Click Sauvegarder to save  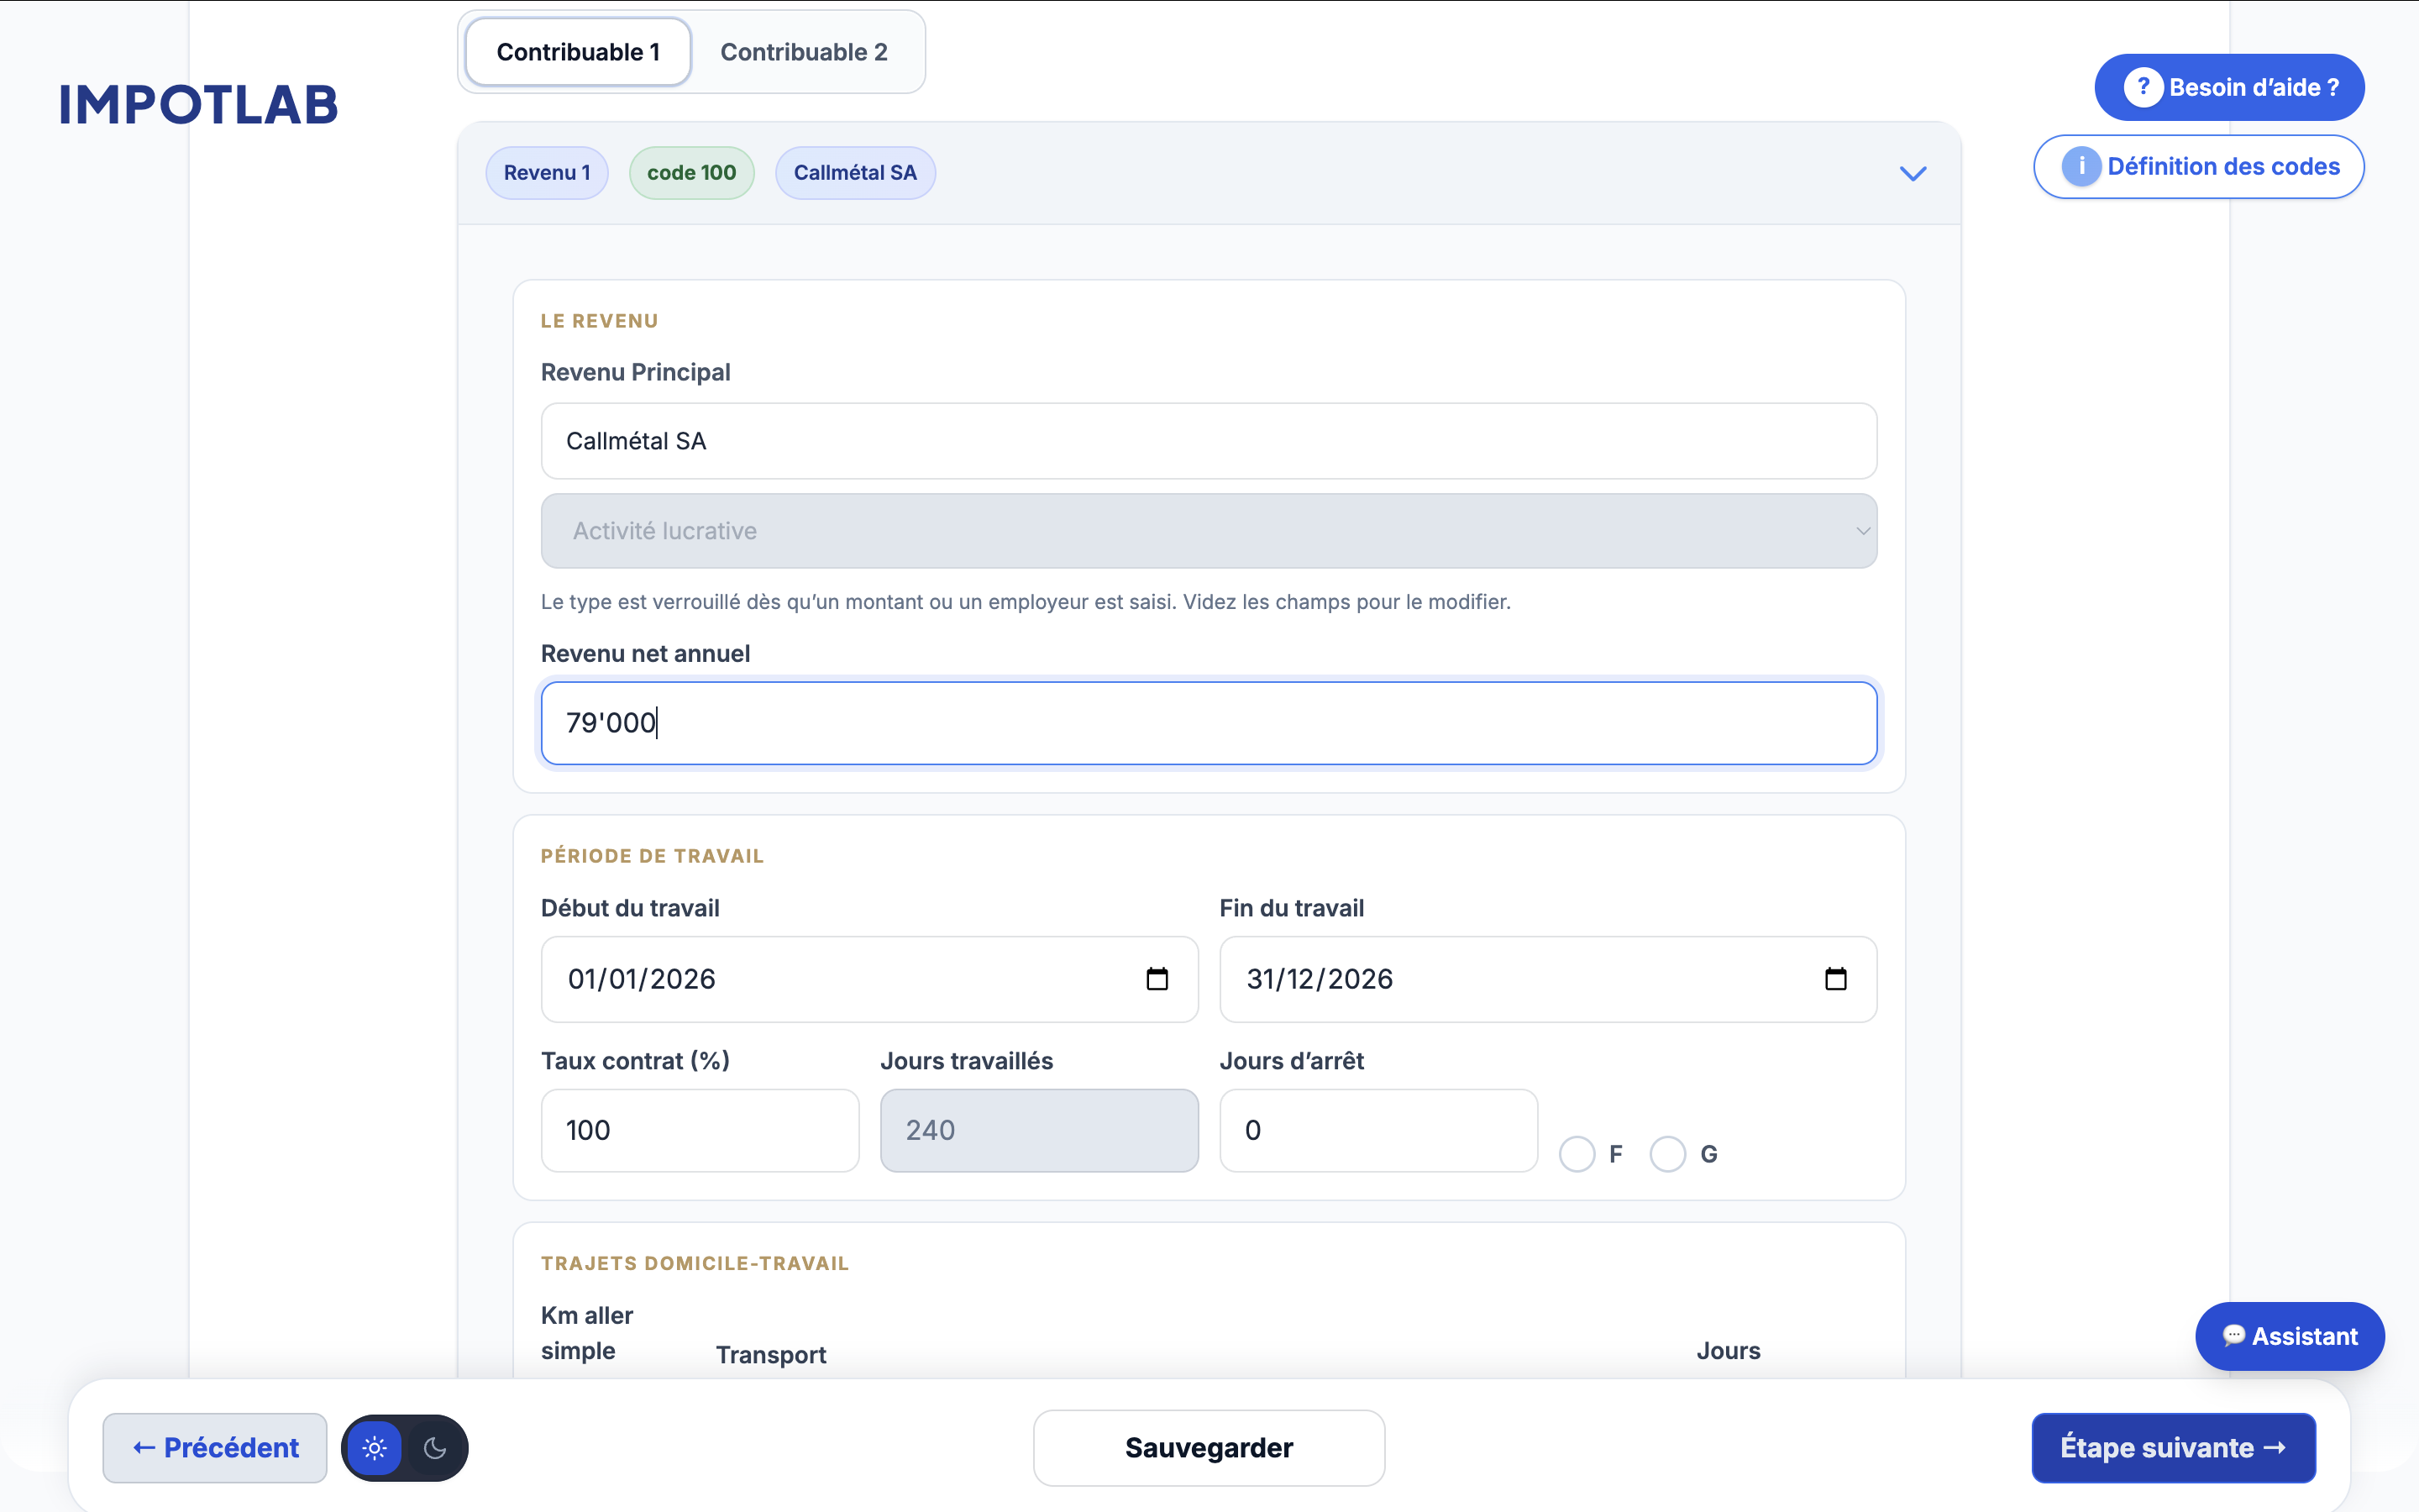pos(1209,1448)
